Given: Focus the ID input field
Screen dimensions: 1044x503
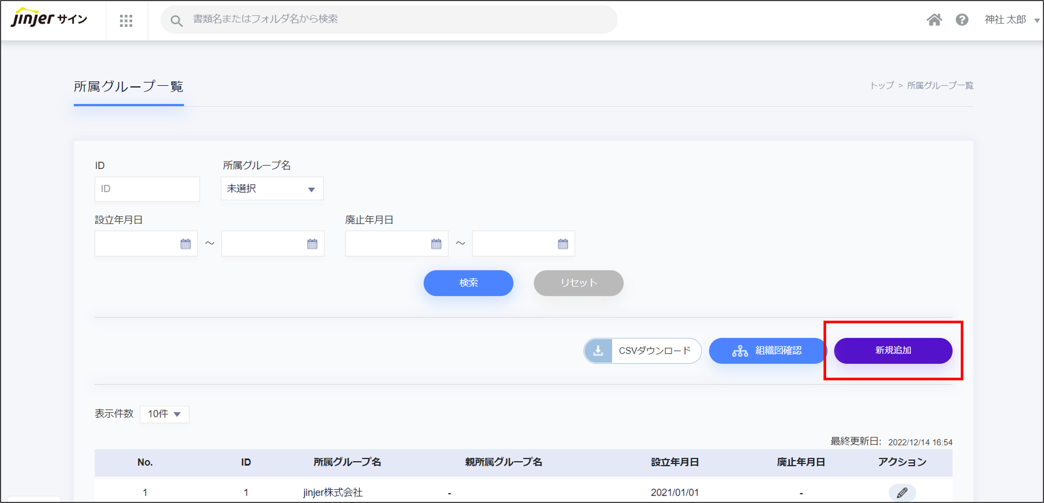Looking at the screenshot, I should coord(147,189).
